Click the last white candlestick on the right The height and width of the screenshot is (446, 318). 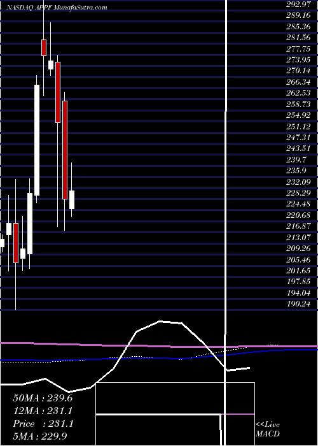coord(72,199)
